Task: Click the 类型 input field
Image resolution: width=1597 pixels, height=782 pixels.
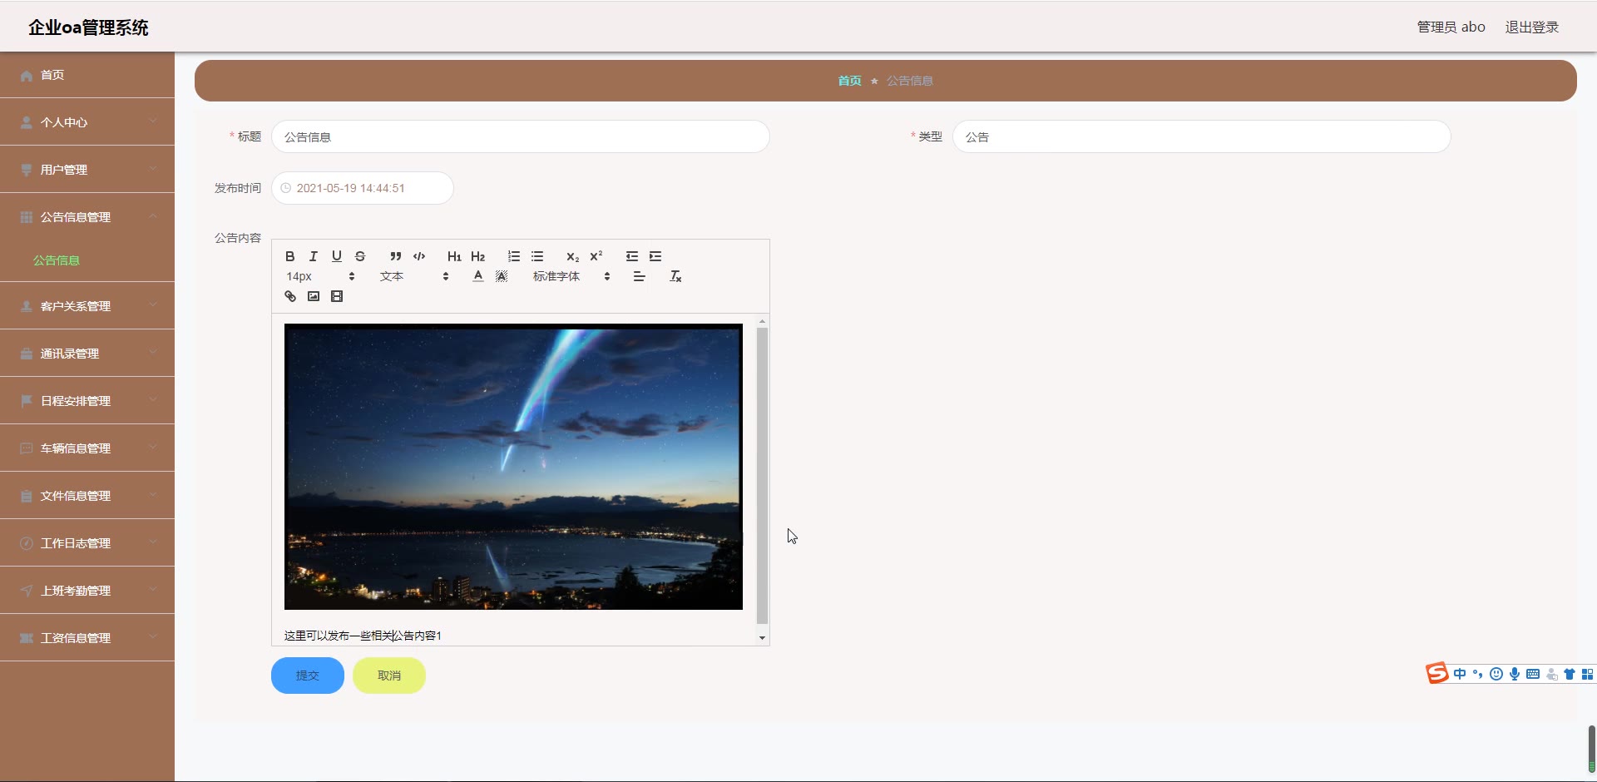Action: (1202, 136)
